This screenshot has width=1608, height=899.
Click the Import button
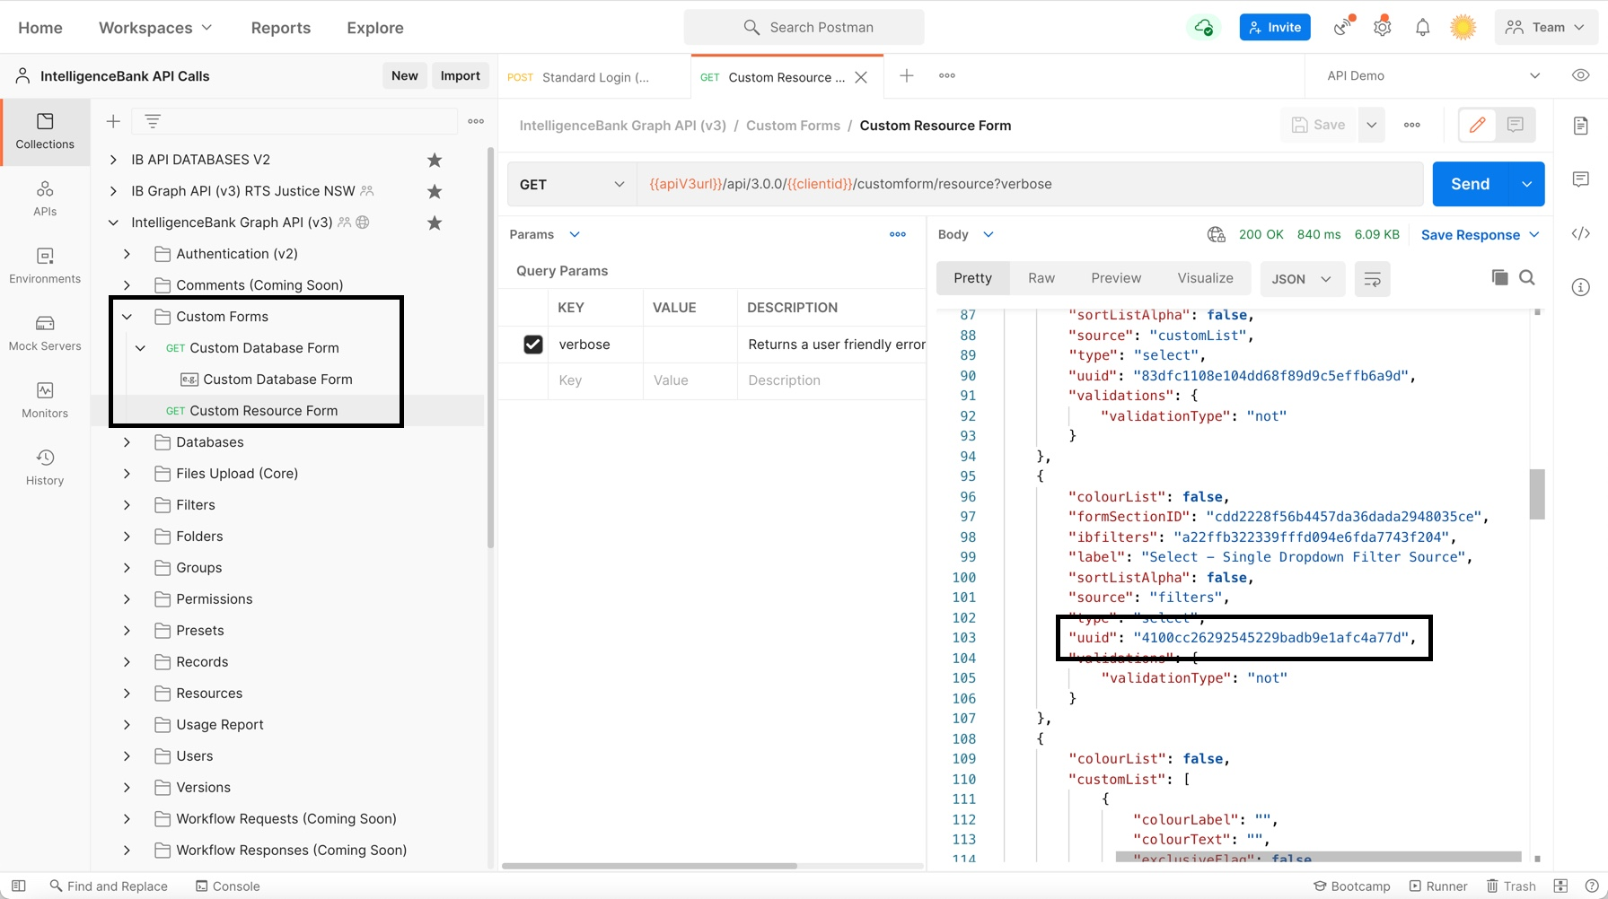tap(460, 76)
